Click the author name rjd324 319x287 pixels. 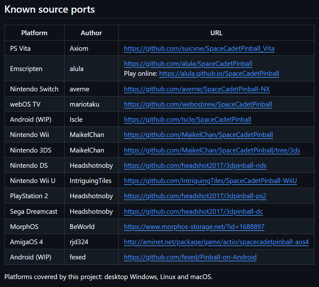click(x=79, y=242)
